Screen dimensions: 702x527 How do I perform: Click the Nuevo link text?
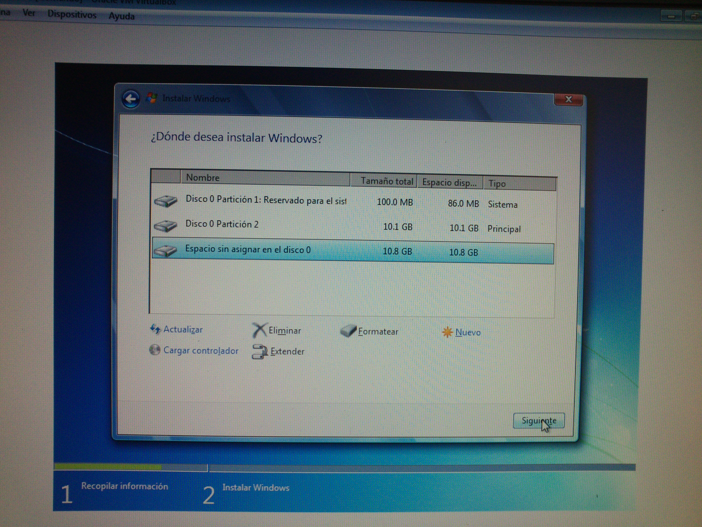click(467, 333)
